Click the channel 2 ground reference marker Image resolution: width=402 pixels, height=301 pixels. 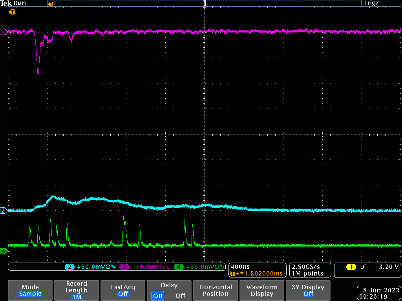point(4,211)
